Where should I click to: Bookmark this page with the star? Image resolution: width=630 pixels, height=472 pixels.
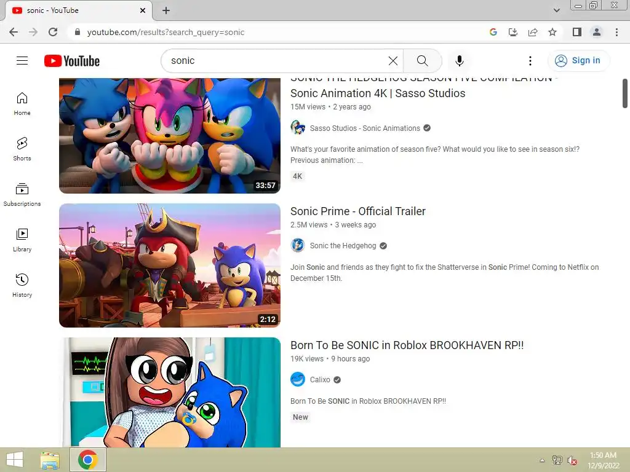coord(552,32)
